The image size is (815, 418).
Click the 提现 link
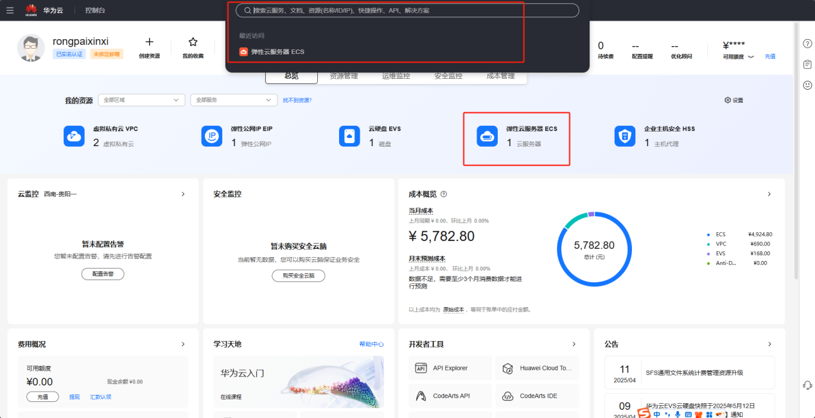tap(74, 397)
